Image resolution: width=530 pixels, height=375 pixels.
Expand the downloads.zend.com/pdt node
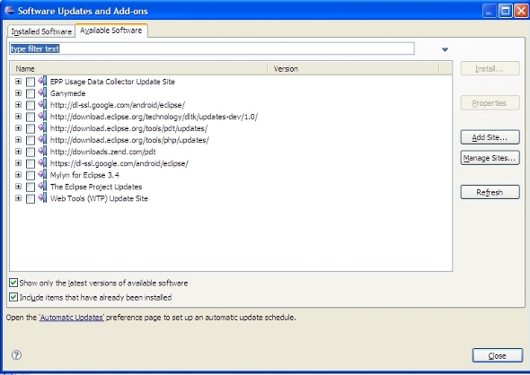click(18, 152)
